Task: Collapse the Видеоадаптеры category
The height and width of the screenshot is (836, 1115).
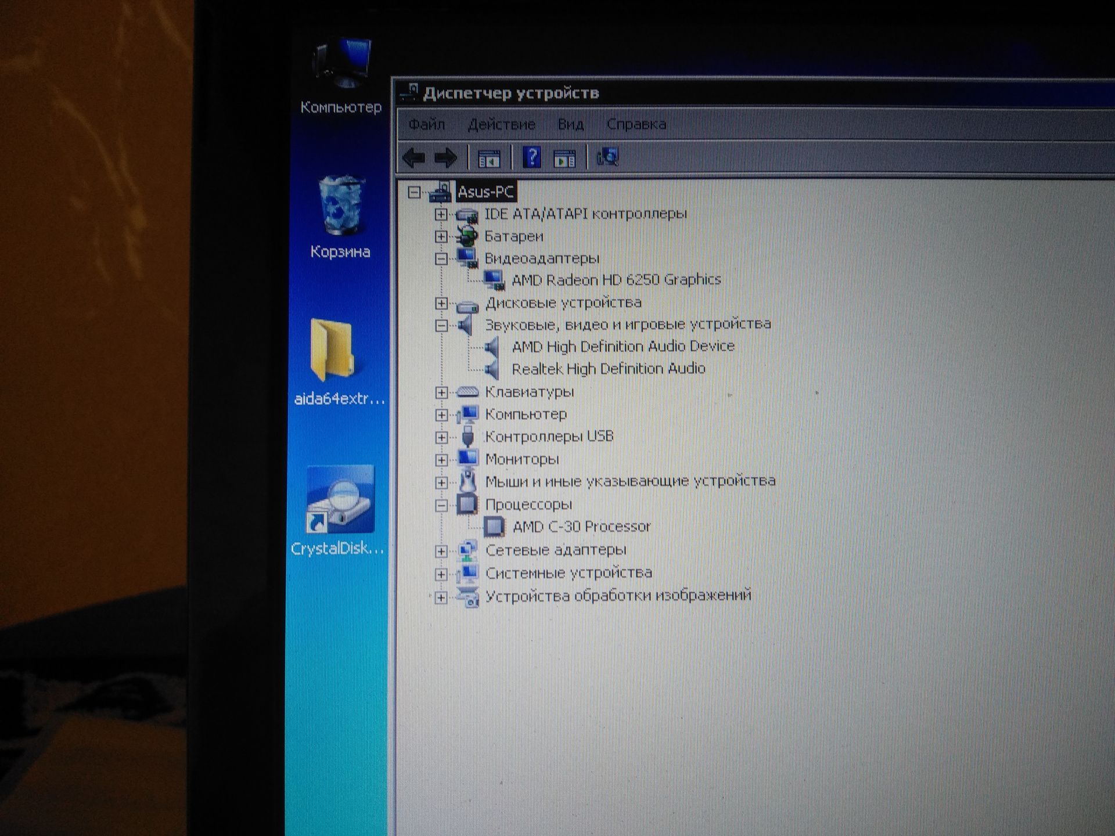Action: (441, 259)
